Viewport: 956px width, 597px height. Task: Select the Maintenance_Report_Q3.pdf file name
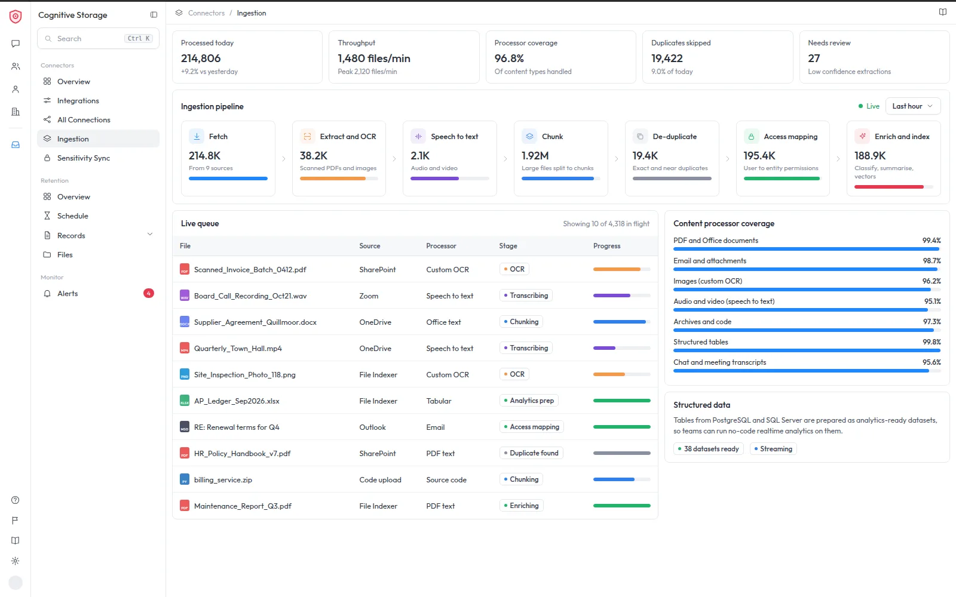point(243,506)
